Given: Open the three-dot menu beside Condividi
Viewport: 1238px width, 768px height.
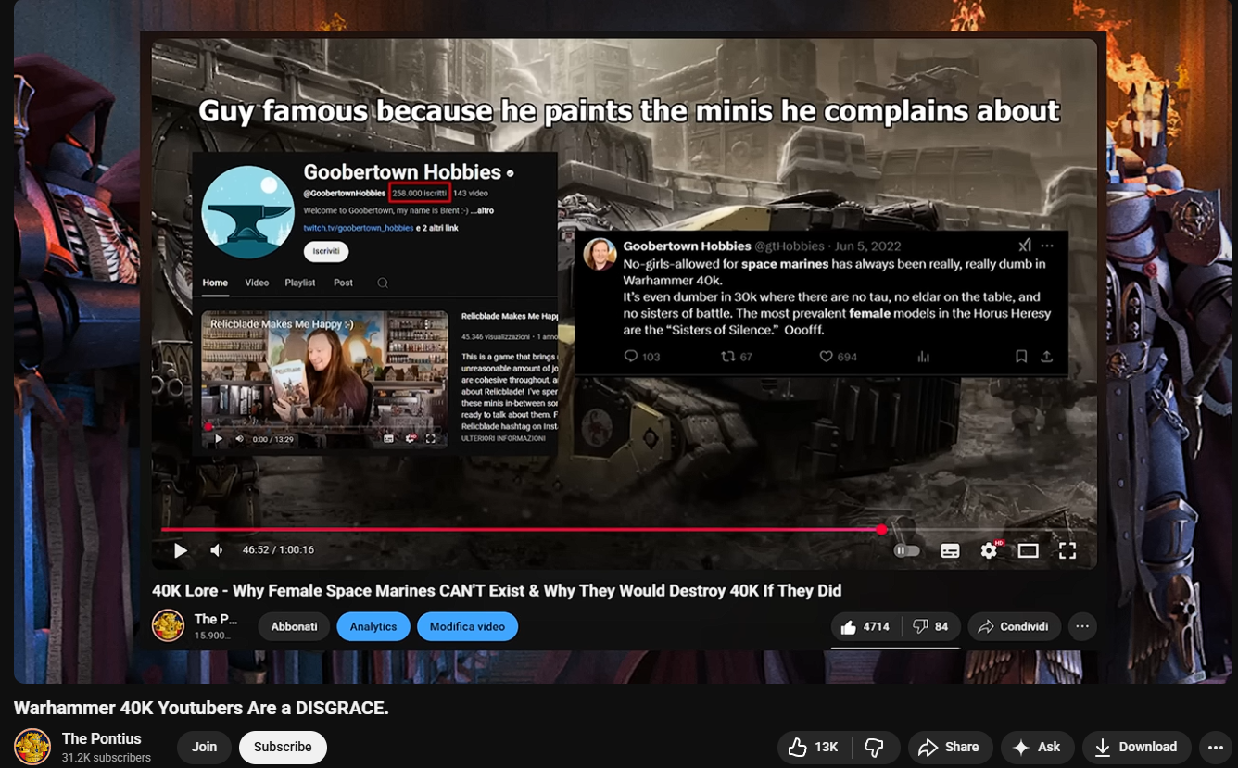Looking at the screenshot, I should tap(1082, 627).
